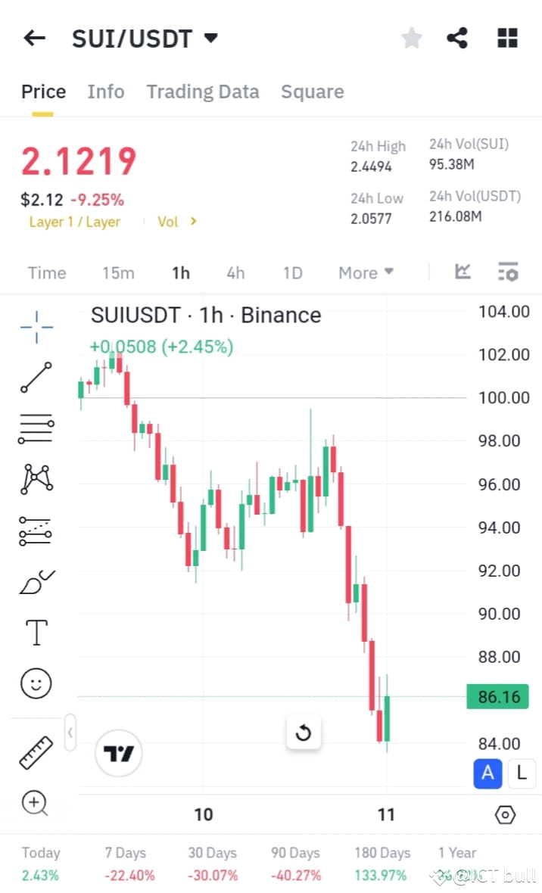Viewport: 542px width, 893px height.
Task: Open the emoji annotation tool
Action: [x=35, y=683]
